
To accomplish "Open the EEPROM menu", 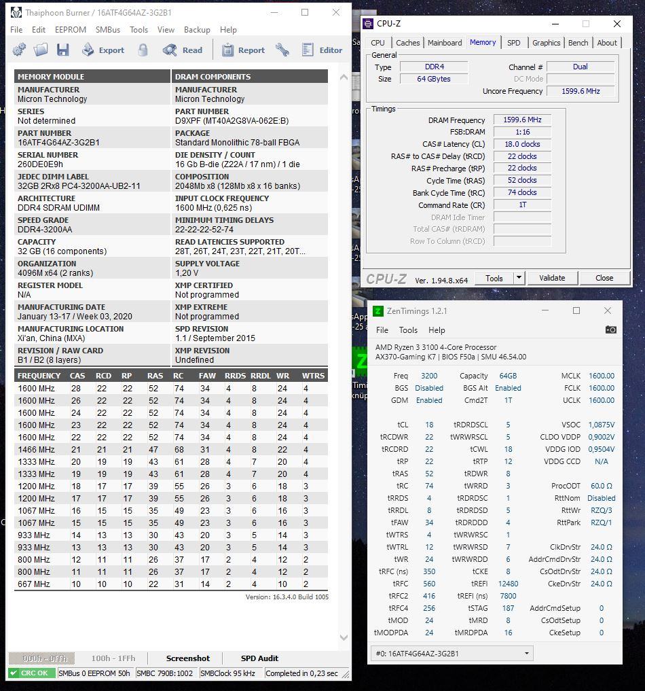I will tap(71, 29).
